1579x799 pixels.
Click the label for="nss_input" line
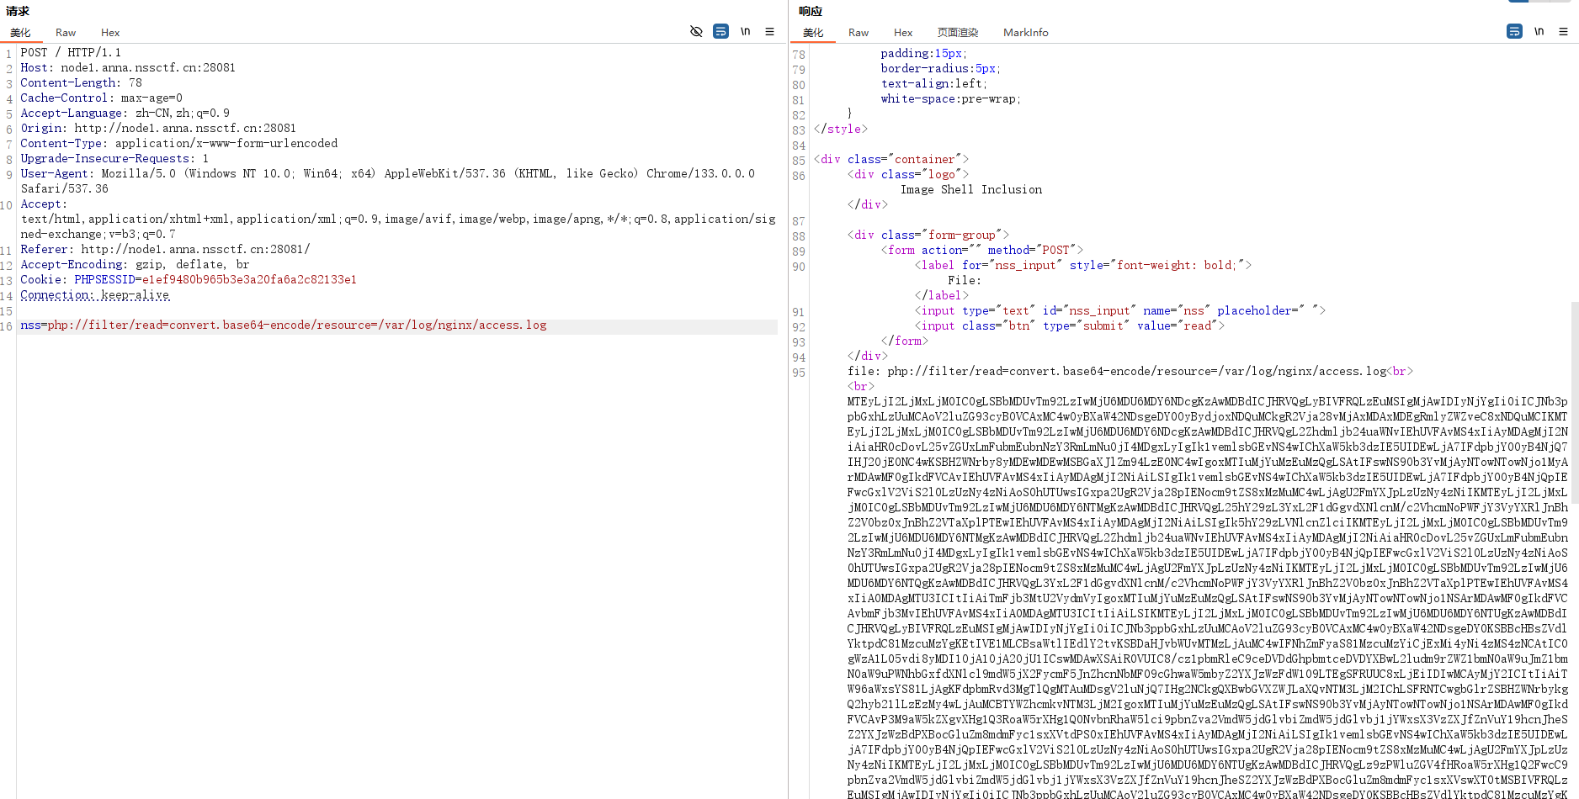[1083, 266]
